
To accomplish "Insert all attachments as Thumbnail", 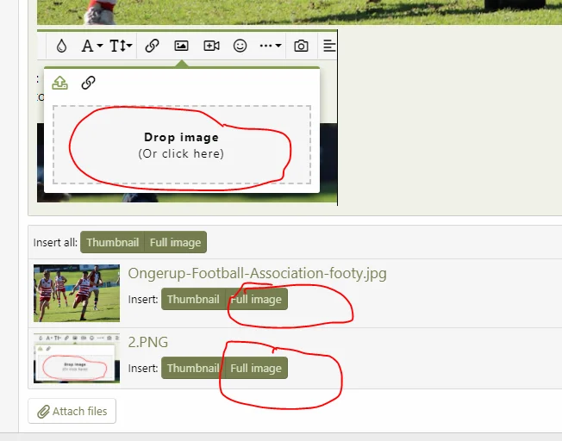I will click(112, 242).
